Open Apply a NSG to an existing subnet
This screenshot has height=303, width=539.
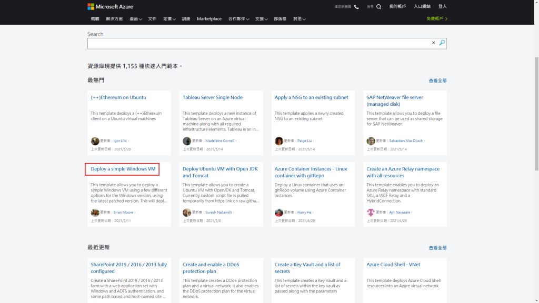pos(311,97)
